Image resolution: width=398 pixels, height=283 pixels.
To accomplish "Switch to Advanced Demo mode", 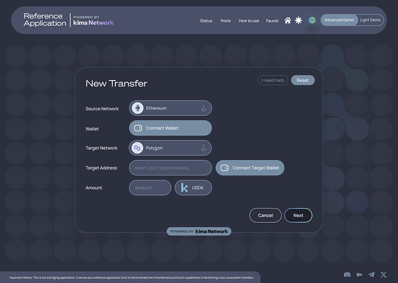I will [339, 20].
